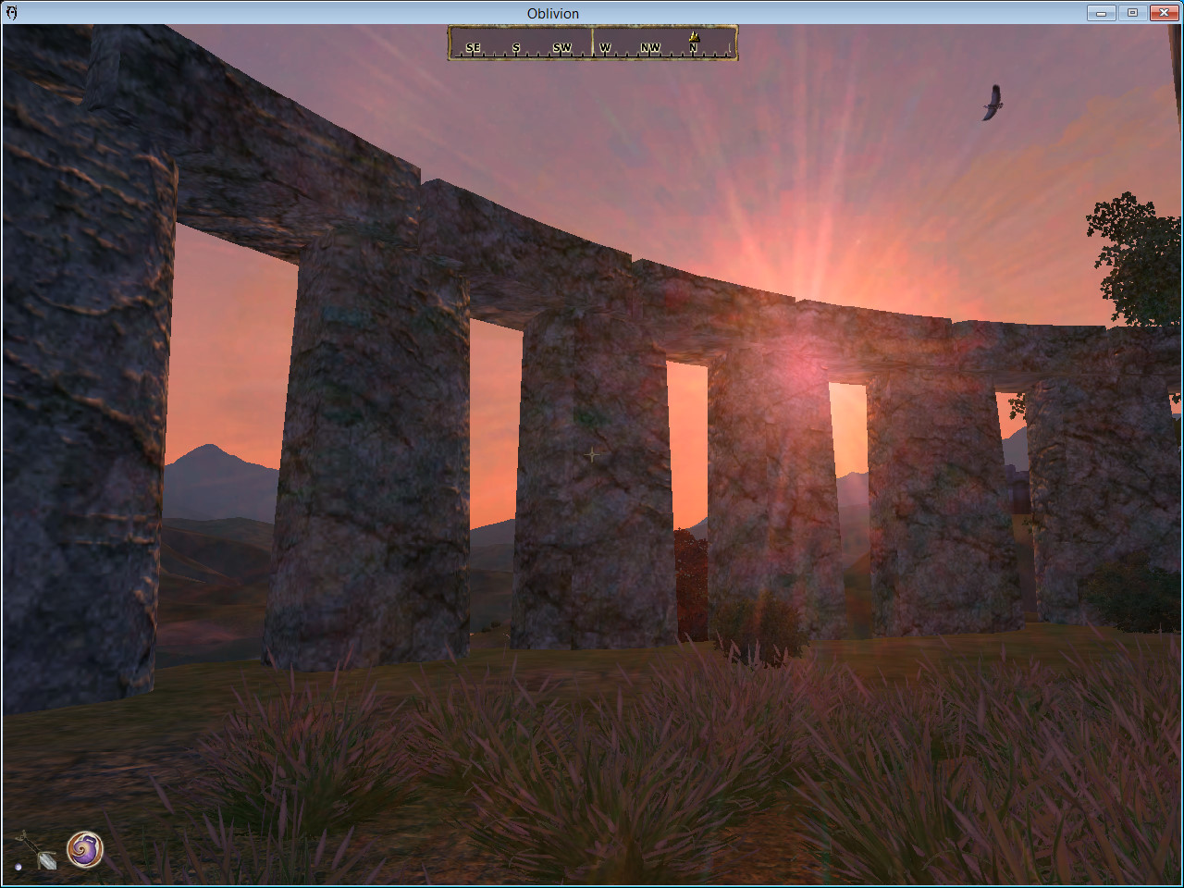Click the Oblivion icon in the title bar
This screenshot has width=1184, height=888.
tap(11, 13)
